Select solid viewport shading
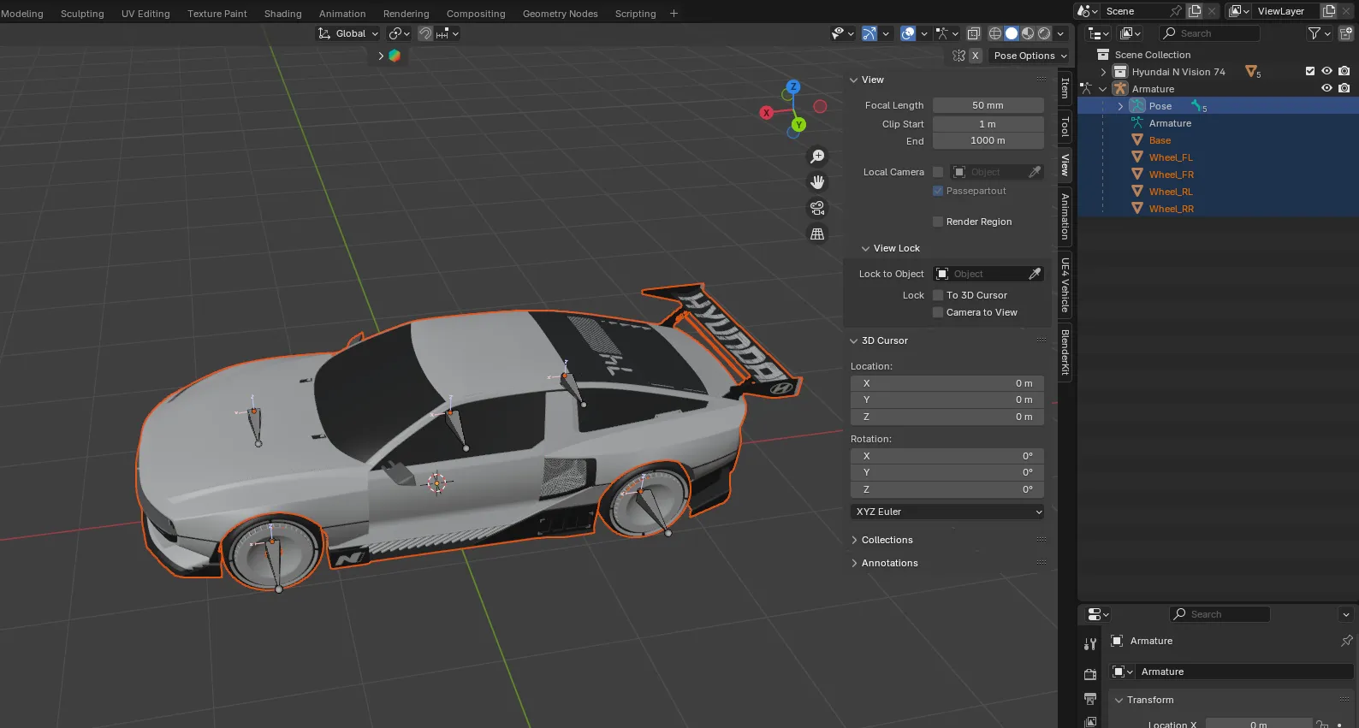Viewport: 1359px width, 728px height. click(x=1012, y=33)
